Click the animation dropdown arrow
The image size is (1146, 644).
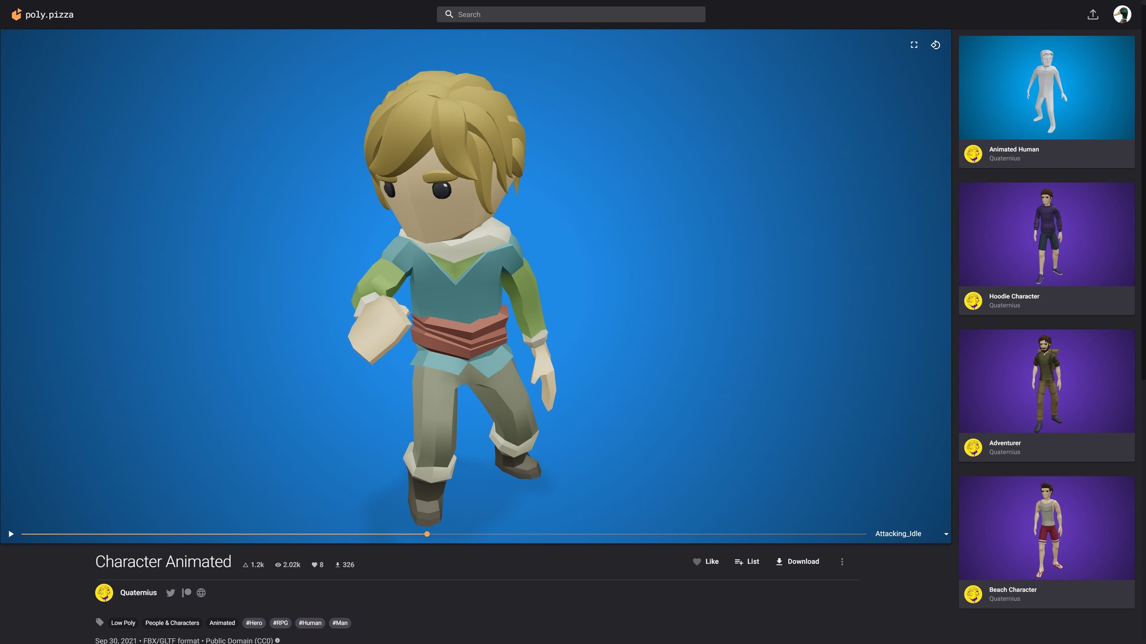point(946,534)
